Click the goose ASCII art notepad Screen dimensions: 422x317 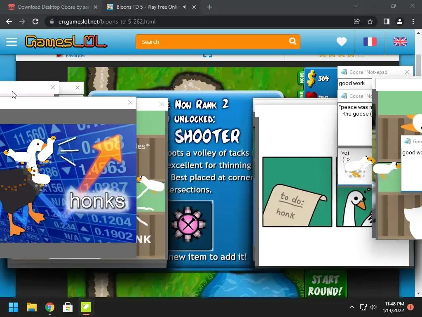[355, 166]
